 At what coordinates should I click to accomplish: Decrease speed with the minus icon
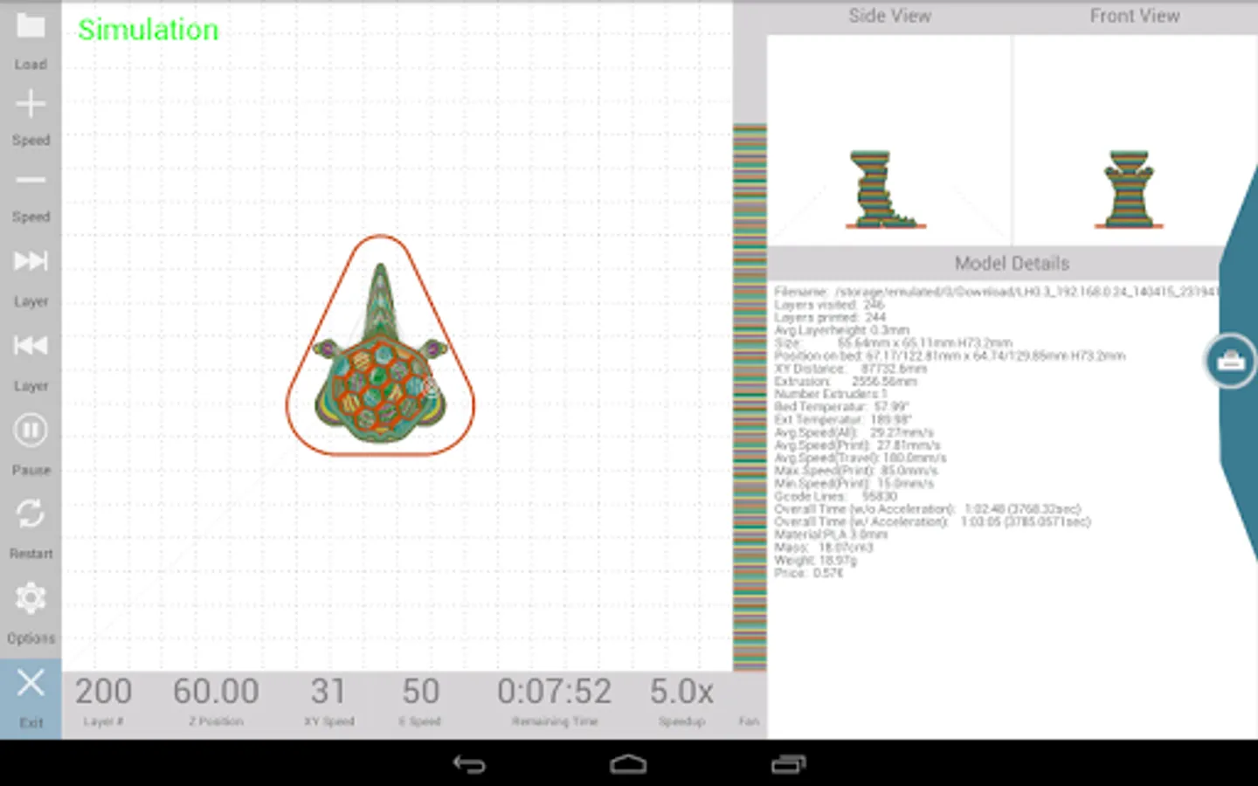tap(31, 180)
